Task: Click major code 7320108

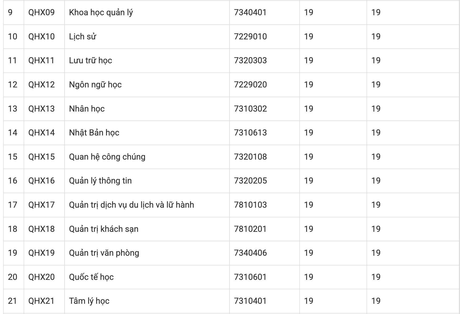Action: click(x=250, y=157)
